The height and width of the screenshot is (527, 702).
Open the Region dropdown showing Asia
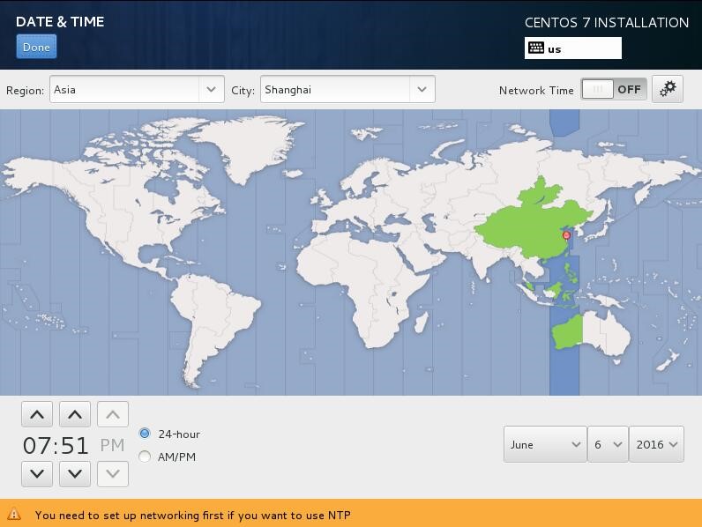click(x=137, y=89)
